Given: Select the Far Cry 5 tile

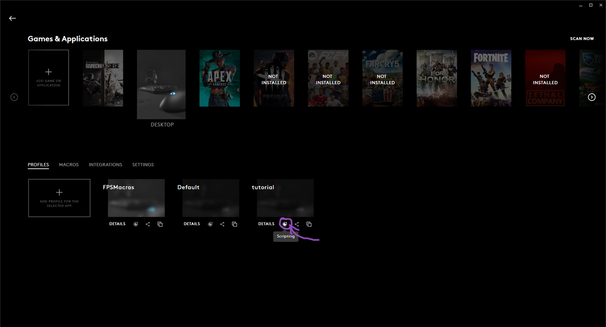Looking at the screenshot, I should pos(382,78).
